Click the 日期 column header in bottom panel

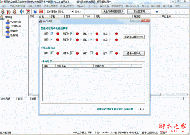coord(23,99)
